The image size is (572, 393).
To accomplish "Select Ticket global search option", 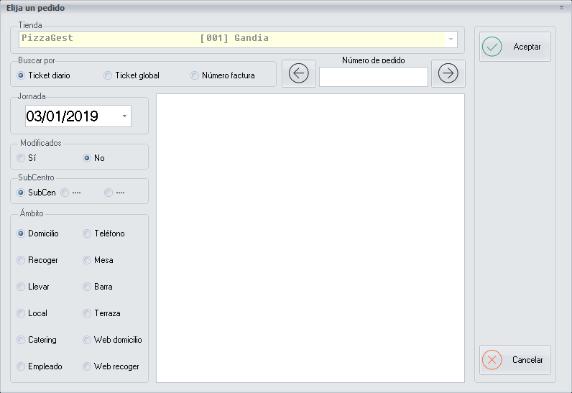I will [108, 75].
